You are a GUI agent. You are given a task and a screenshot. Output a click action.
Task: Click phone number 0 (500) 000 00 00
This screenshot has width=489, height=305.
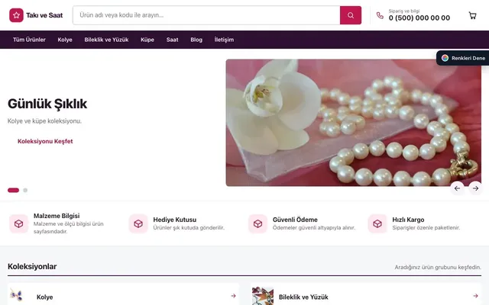419,18
